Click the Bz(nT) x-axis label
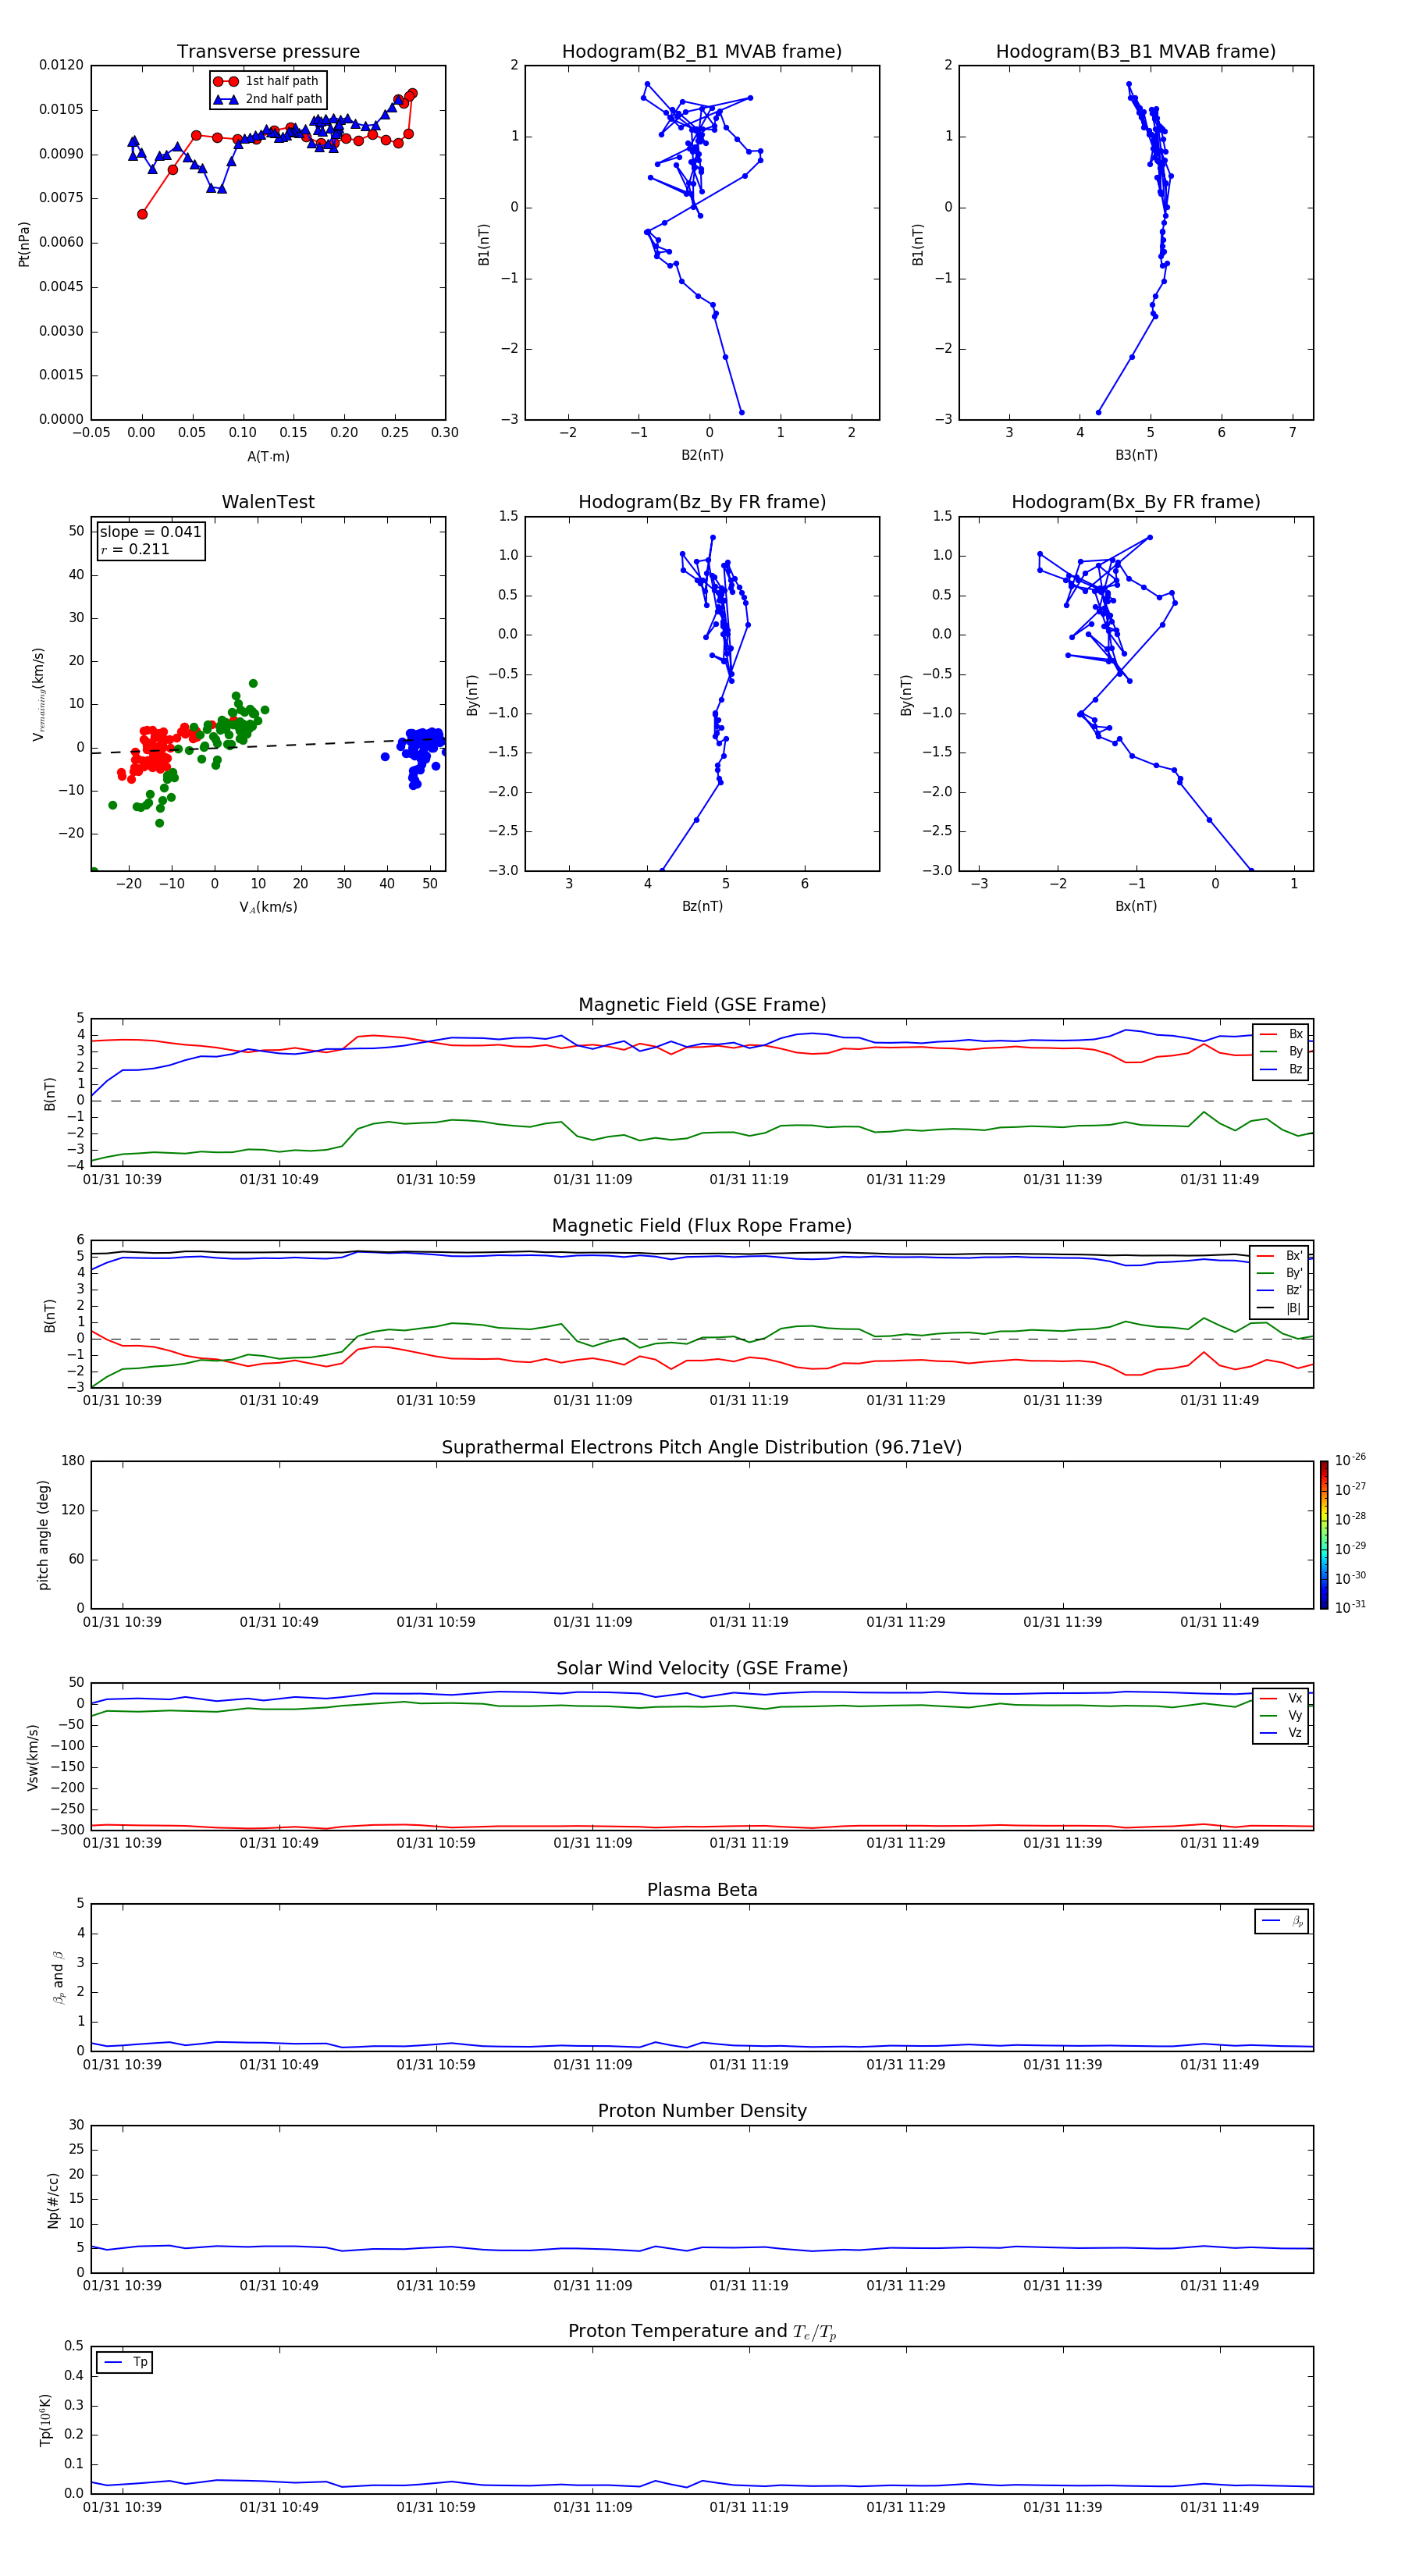Screen dimensions: 1405x2576 (702, 906)
